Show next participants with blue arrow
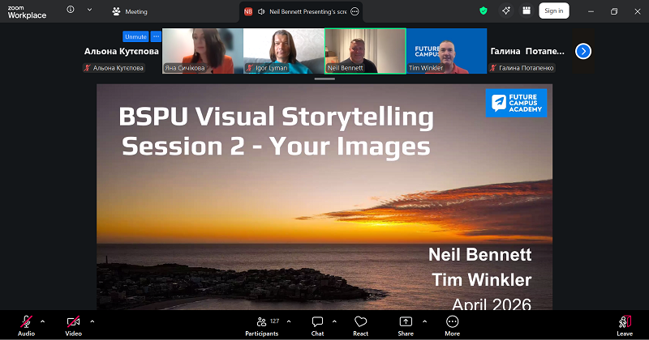Viewport: 649px width, 340px height. tap(582, 51)
